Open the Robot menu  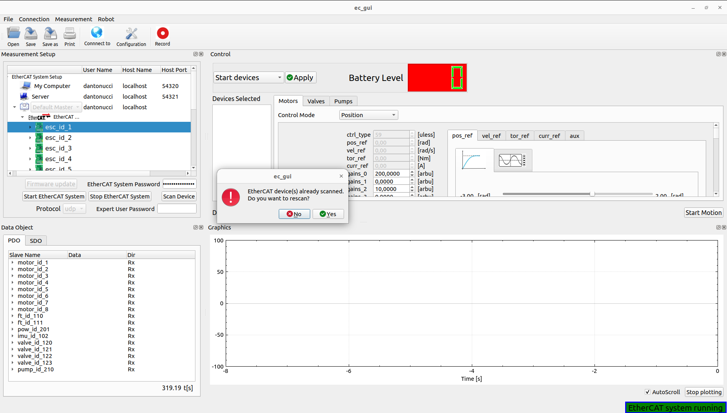click(x=106, y=19)
